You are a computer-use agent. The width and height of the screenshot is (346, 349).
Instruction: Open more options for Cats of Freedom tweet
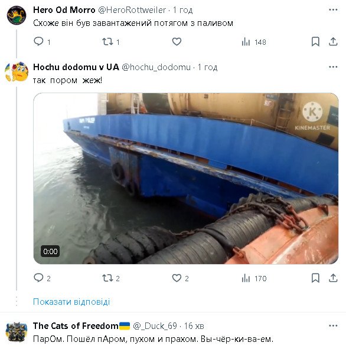click(x=333, y=326)
